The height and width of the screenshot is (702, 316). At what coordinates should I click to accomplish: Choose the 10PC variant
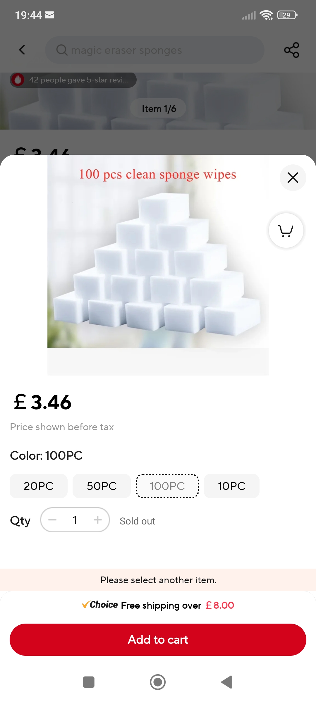[231, 486]
